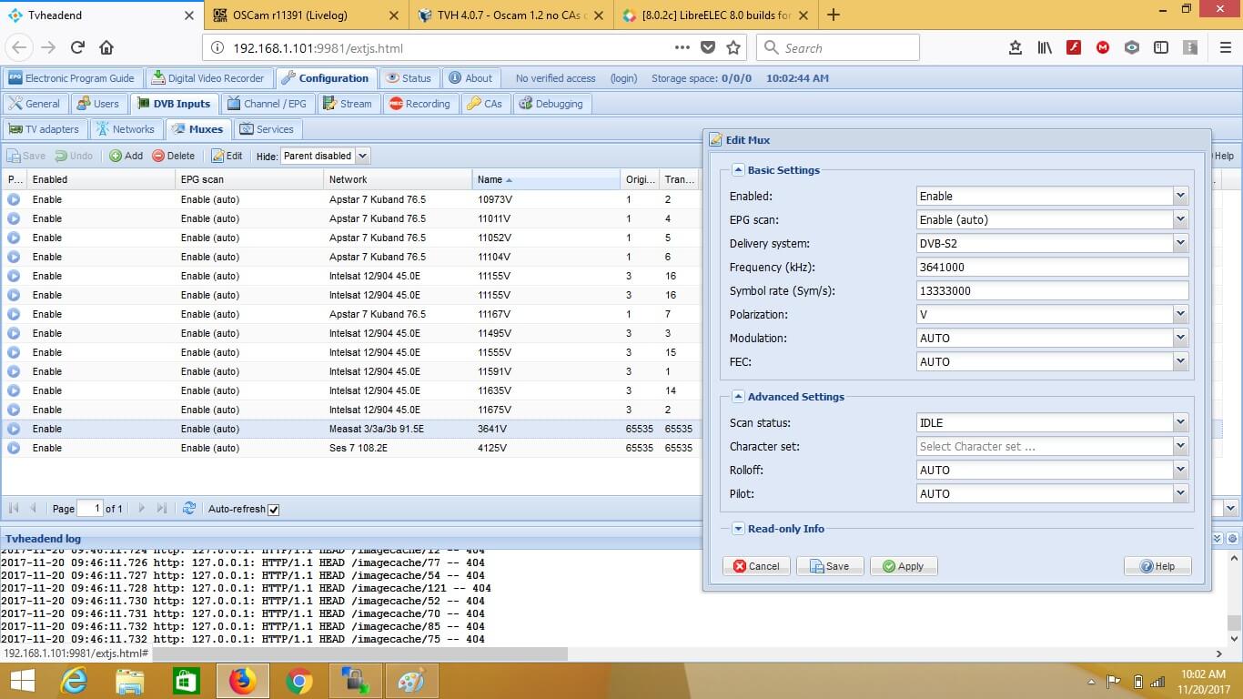This screenshot has width=1243, height=699.
Task: Expand the Read-only Info section
Action: [738, 529]
